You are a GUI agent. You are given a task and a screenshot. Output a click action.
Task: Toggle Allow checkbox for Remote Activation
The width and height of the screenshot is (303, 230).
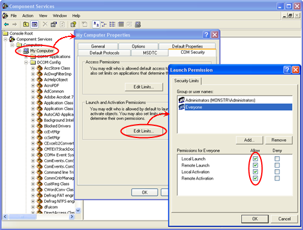(x=255, y=178)
